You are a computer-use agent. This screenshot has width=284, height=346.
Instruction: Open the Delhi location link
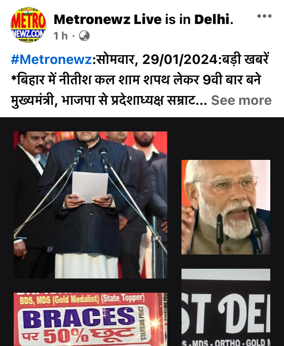coord(212,19)
